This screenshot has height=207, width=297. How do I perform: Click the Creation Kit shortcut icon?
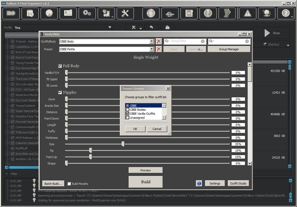point(170,13)
